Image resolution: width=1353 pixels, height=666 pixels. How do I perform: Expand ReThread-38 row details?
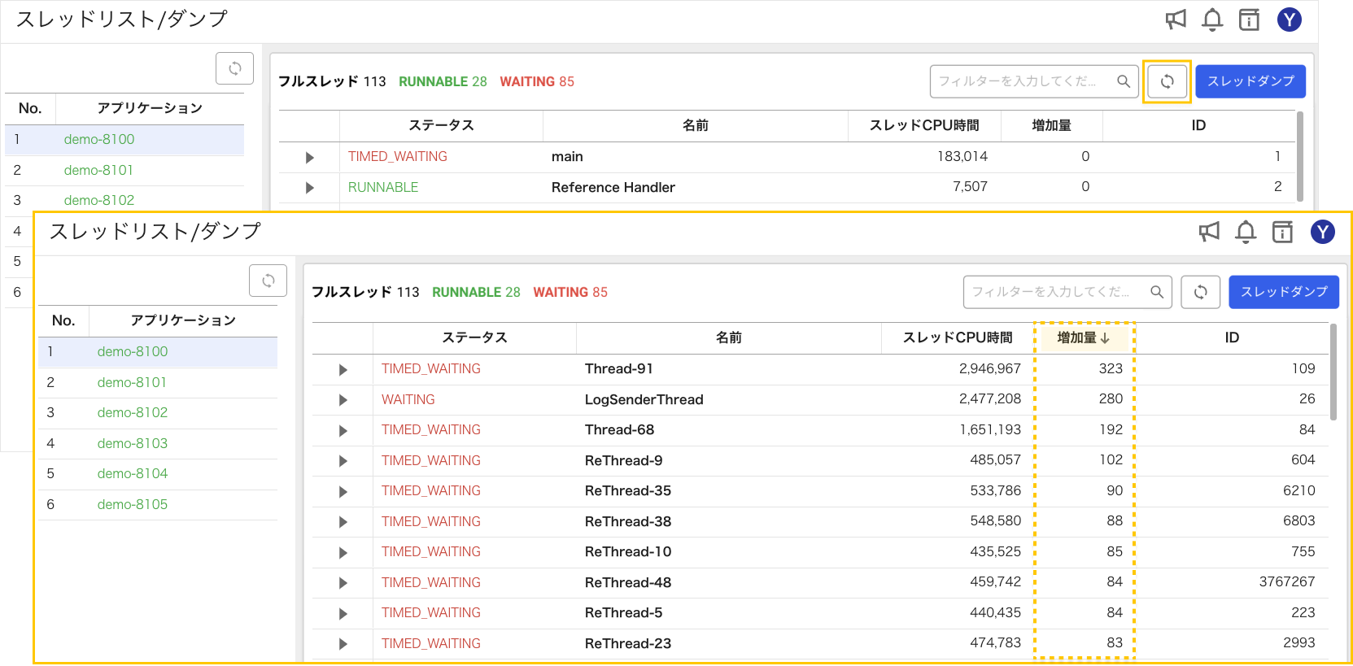coord(343,522)
